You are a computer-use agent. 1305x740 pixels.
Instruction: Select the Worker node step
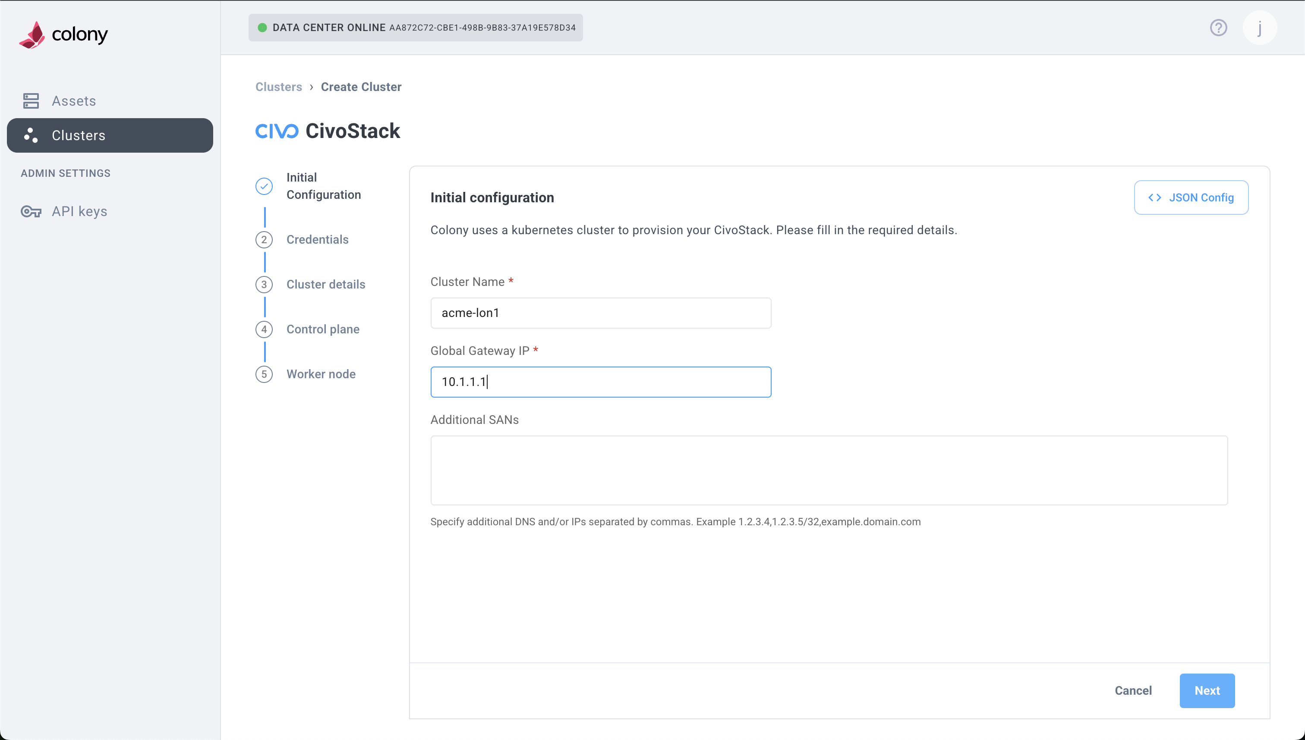pyautogui.click(x=320, y=374)
